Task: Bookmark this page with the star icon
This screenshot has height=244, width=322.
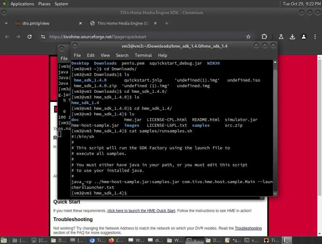Action: pyautogui.click(x=248, y=37)
